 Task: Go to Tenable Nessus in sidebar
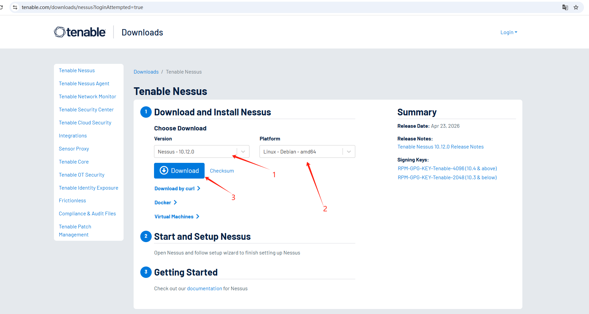pos(77,71)
